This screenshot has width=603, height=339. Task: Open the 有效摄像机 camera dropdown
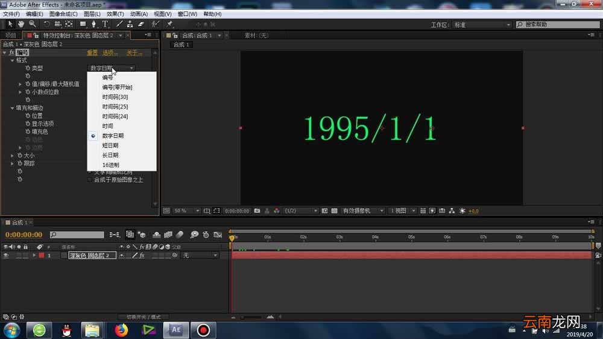[363, 211]
